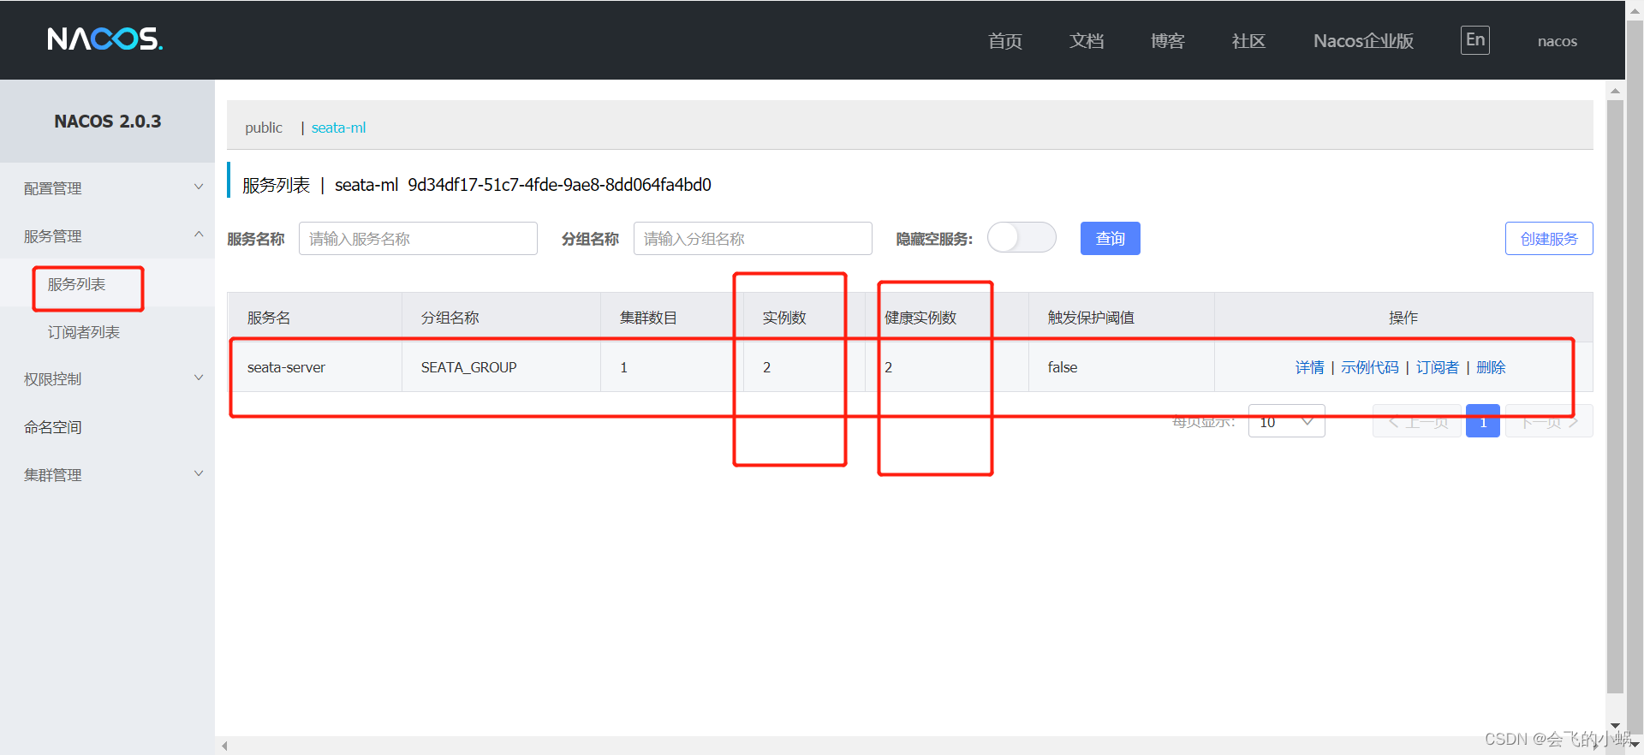Screen dimensions: 1644x755
Task: Open 示例代码 for seata-server
Action: click(1369, 367)
